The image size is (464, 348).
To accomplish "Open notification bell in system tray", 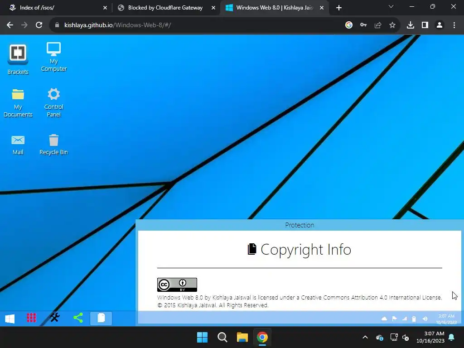I will tap(452, 337).
